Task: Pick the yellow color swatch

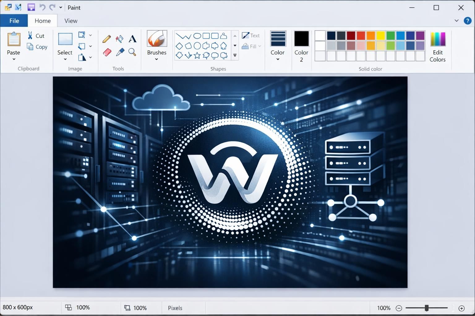Action: 381,35
